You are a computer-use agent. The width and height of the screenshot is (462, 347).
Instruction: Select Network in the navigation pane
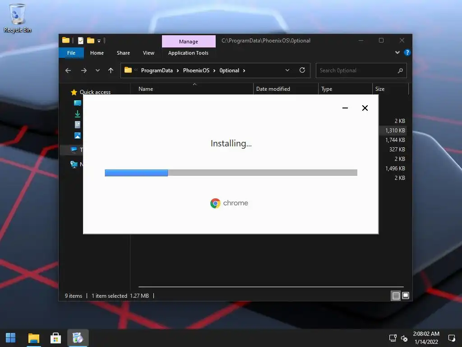[x=77, y=164]
